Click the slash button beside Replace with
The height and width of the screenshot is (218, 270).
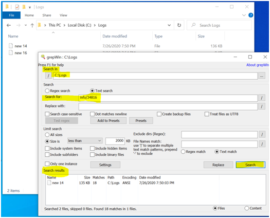coord(262,106)
